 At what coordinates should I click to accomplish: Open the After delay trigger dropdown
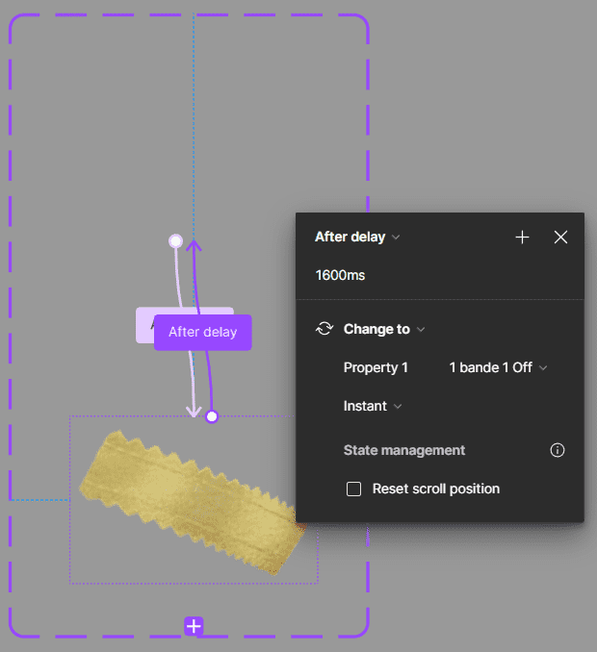pyautogui.click(x=357, y=238)
